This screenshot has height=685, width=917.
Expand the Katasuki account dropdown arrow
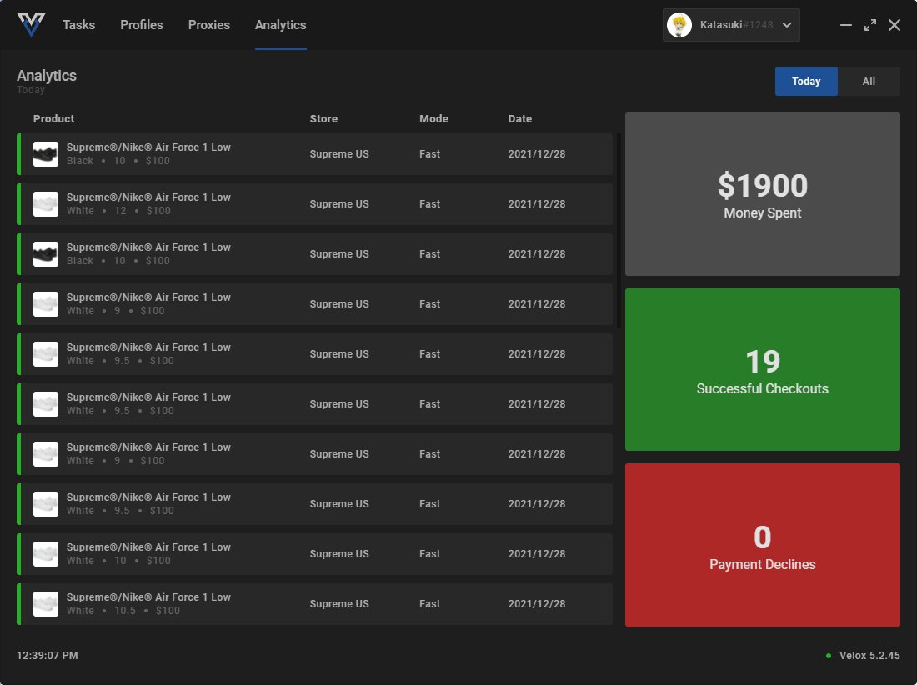787,25
